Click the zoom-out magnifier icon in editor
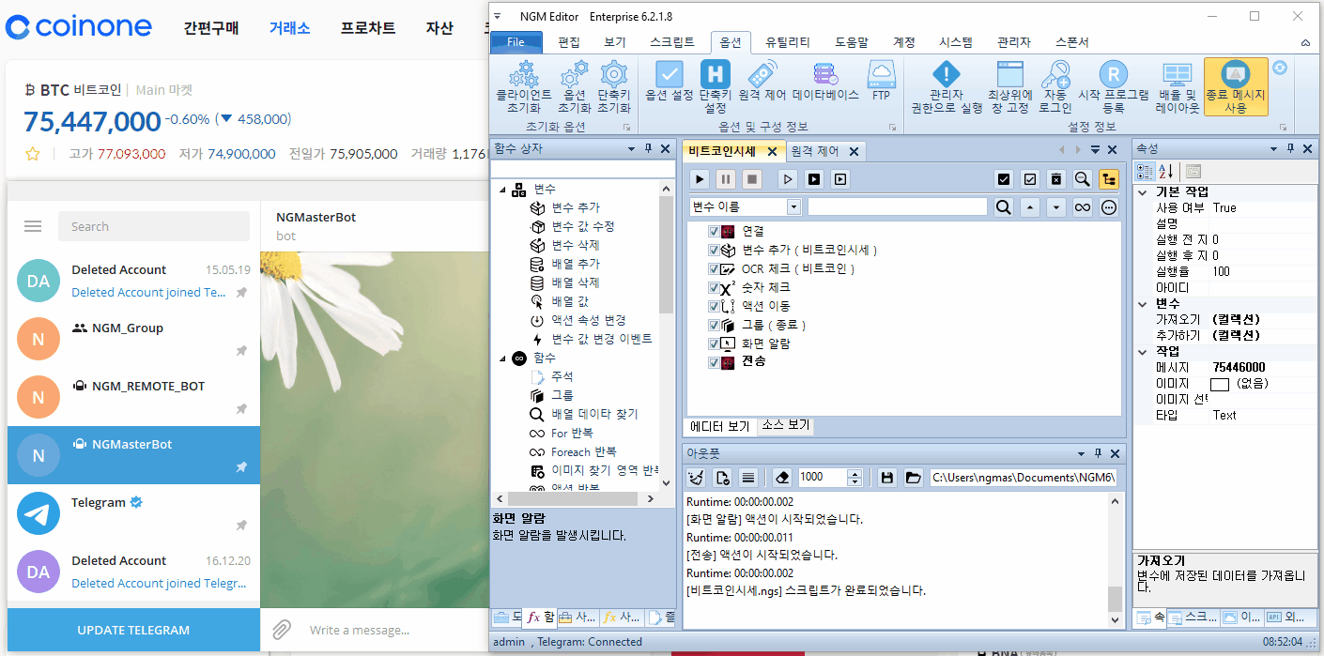The height and width of the screenshot is (656, 1324). point(1083,178)
